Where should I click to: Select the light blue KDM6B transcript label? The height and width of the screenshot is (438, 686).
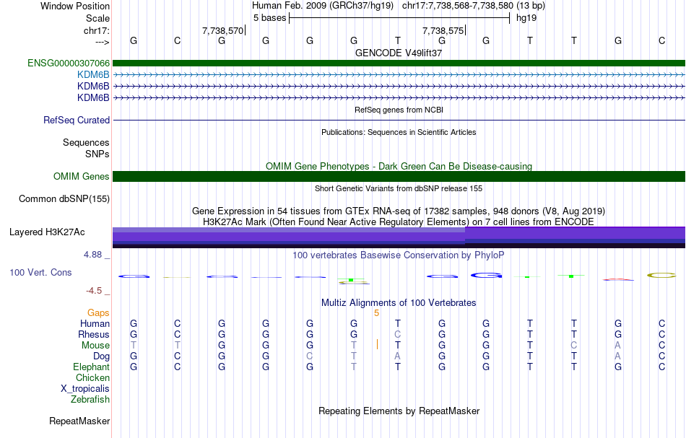click(93, 75)
